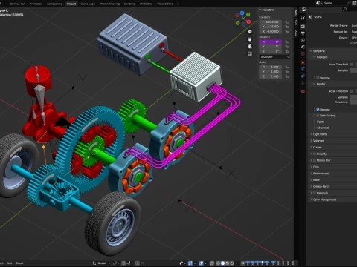Open the View Layer properties tab icon
This screenshot has width=357, height=267.
coord(303,40)
